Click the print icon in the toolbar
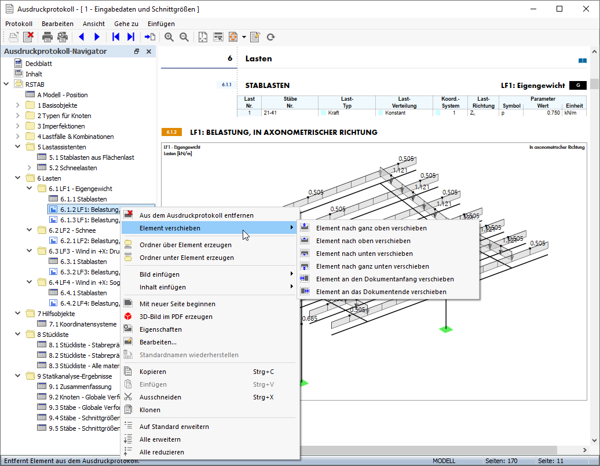 pyautogui.click(x=47, y=37)
